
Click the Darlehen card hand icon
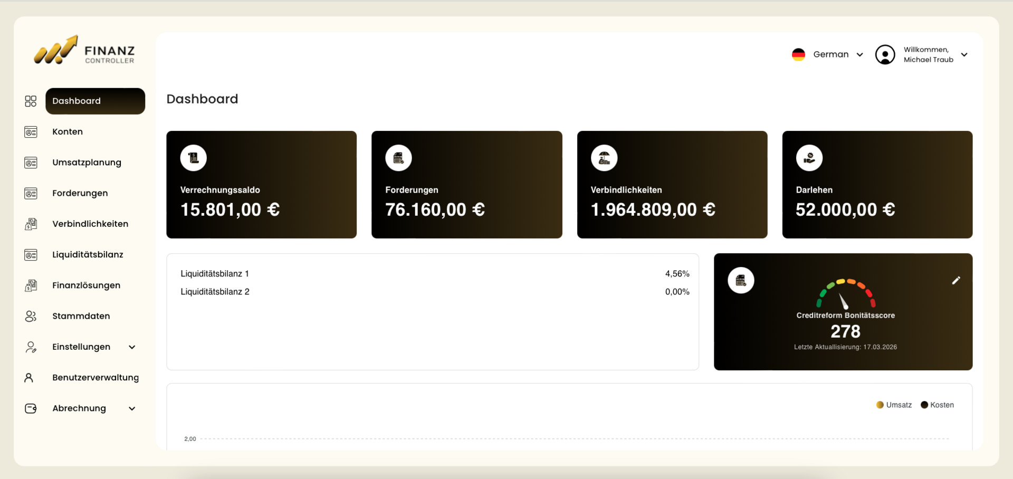(x=809, y=158)
